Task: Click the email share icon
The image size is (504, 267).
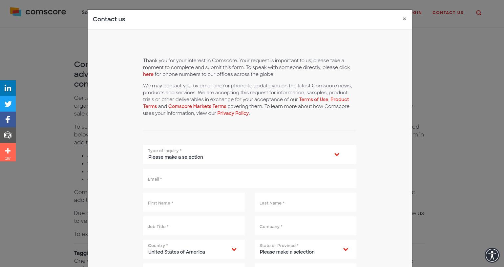Action: tap(8, 135)
